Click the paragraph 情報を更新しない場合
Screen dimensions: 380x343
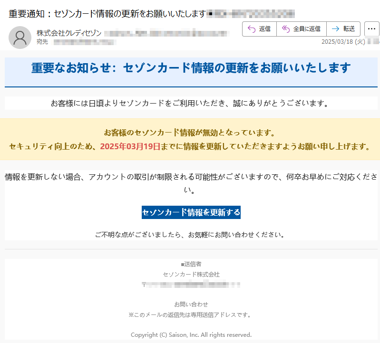point(191,183)
